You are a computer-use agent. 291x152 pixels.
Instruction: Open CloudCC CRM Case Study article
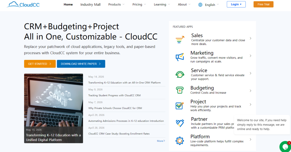(119, 133)
